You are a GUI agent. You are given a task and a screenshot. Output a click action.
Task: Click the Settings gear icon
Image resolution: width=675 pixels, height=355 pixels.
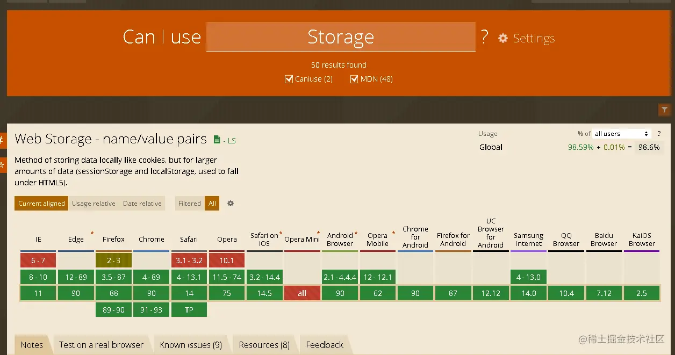[x=503, y=38]
